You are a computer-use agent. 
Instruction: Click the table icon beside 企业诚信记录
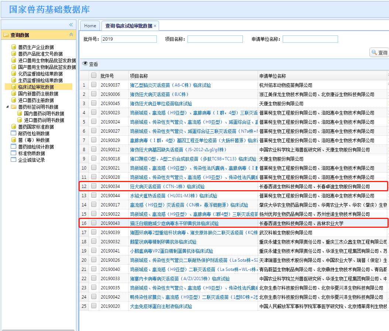point(14,160)
